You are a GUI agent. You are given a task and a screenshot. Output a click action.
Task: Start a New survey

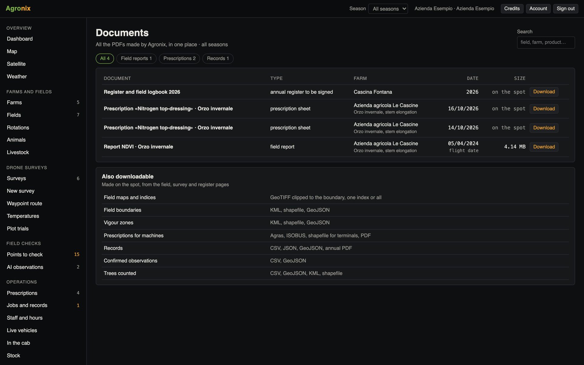click(x=43, y=191)
